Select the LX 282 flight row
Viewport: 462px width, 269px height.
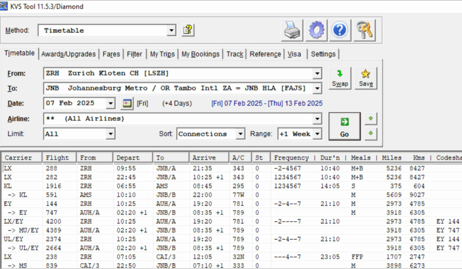click(232, 177)
